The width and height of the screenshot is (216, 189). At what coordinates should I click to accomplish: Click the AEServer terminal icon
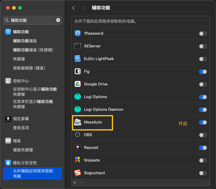[78, 46]
